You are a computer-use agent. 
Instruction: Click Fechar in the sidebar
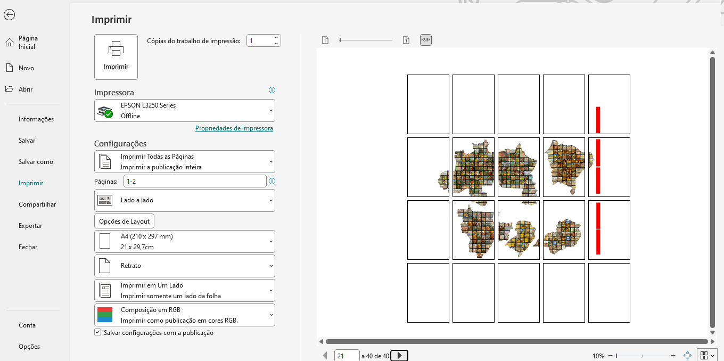[28, 247]
